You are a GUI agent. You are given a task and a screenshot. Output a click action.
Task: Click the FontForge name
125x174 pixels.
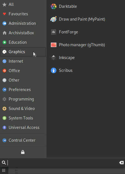click(68, 32)
